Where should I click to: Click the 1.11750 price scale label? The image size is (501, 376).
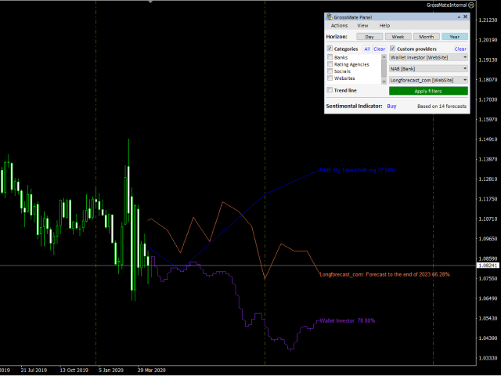pos(488,199)
